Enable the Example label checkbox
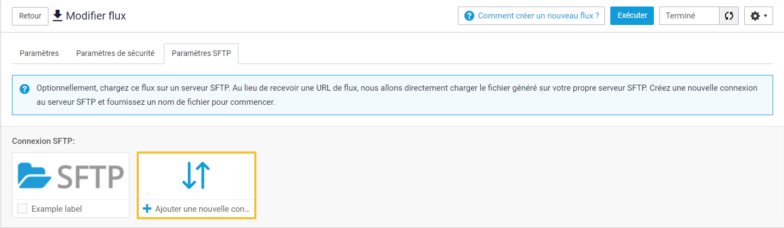Screen dimensions: 784x228 click(x=22, y=208)
